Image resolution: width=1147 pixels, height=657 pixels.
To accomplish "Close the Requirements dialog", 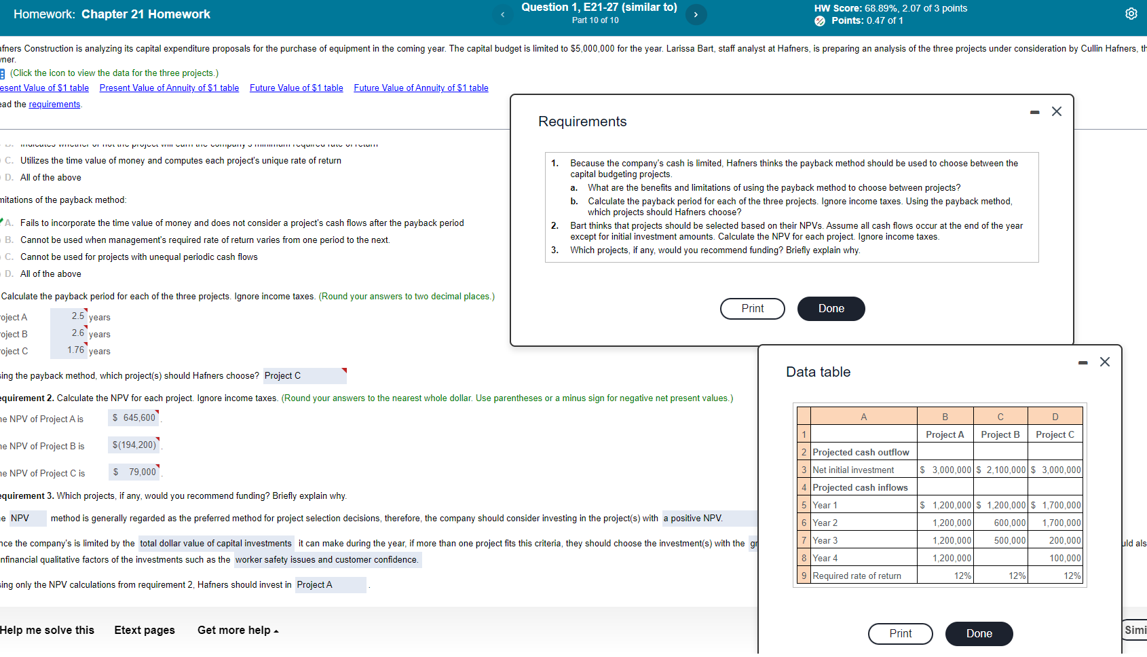I will (1057, 111).
